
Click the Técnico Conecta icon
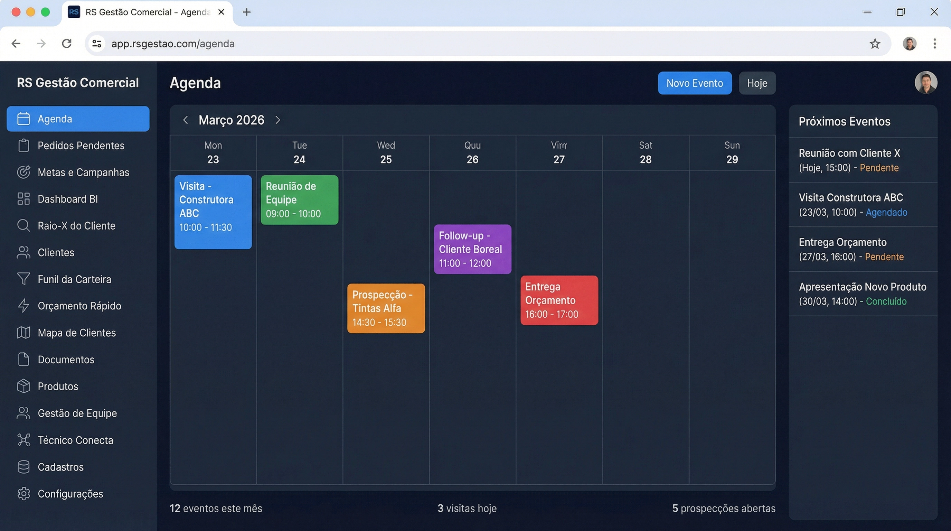click(23, 440)
